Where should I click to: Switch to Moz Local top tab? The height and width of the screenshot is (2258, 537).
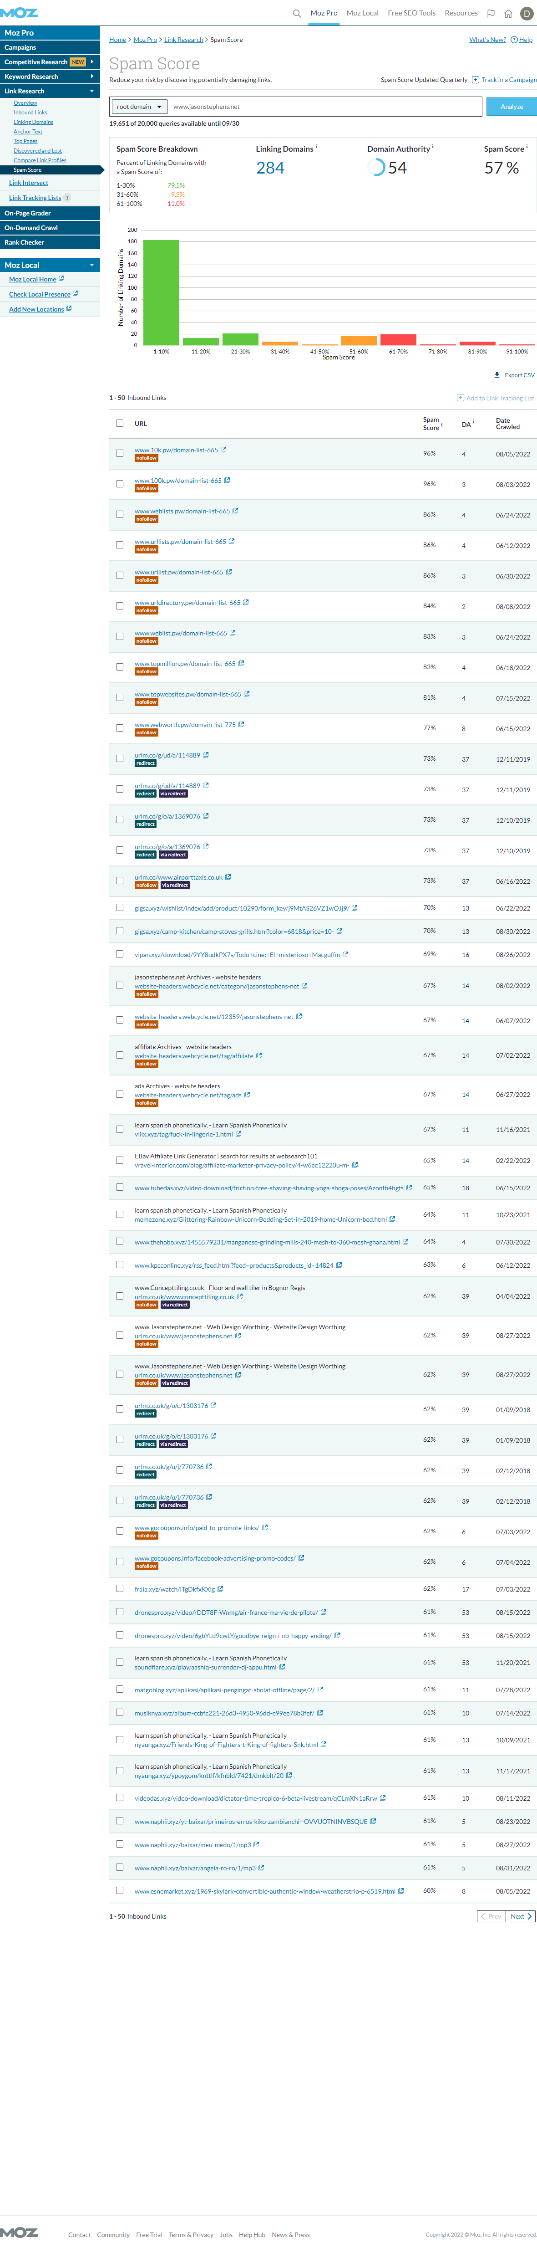(363, 13)
